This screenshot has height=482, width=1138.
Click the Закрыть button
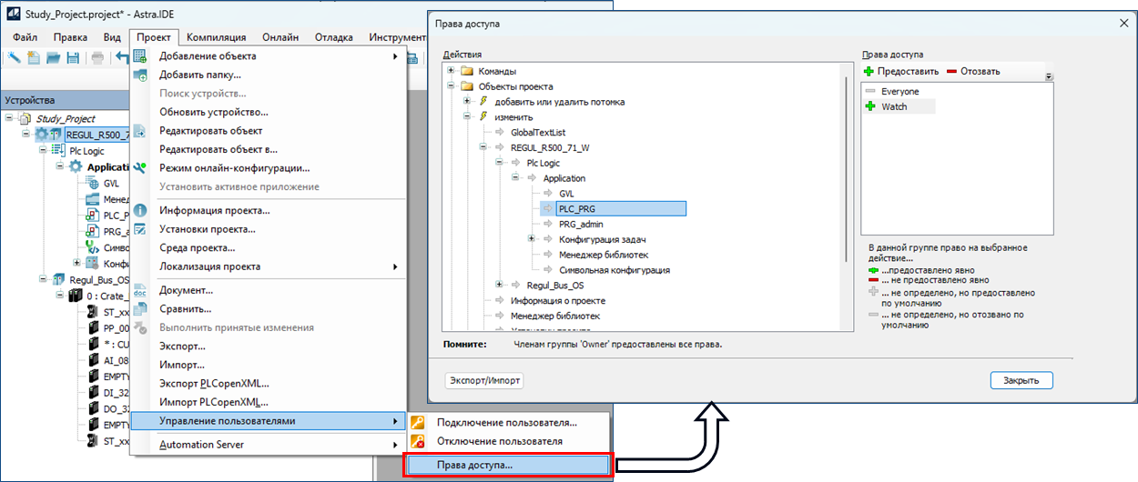pos(1021,380)
